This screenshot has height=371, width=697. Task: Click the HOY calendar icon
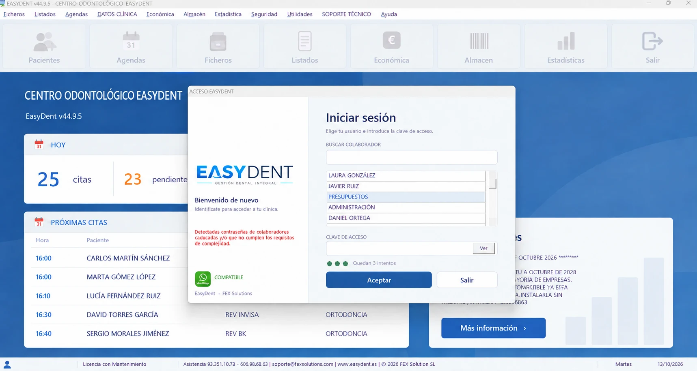[x=39, y=144]
